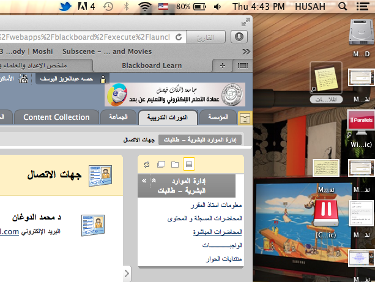Click the Safari address bar URL
The width and height of the screenshot is (375, 282).
coord(85,37)
